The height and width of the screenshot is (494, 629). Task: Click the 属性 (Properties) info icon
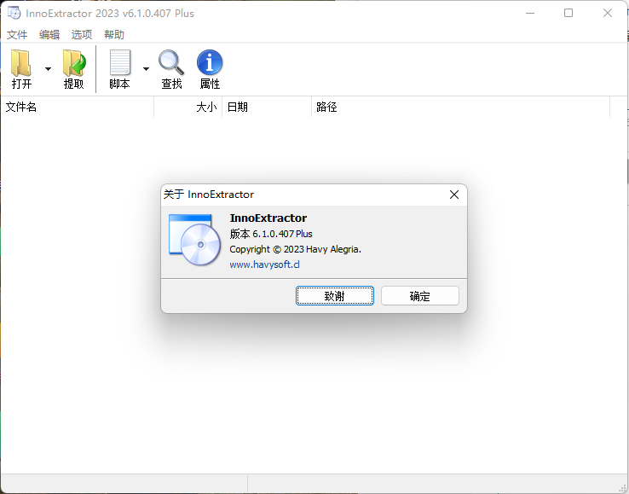[x=210, y=63]
